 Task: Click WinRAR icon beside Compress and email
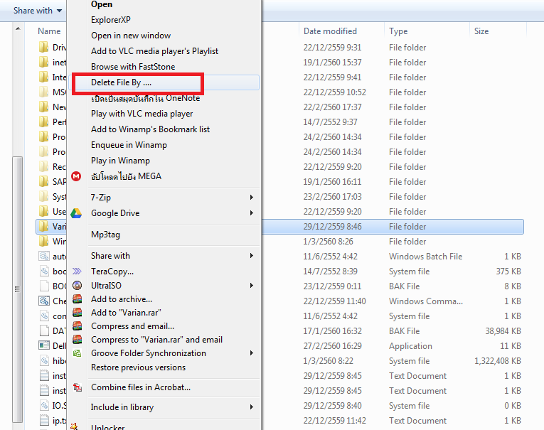click(x=77, y=326)
